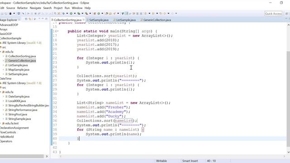The width and height of the screenshot is (290, 163).
Task: Select the AdvancedOOP project
Action: tap(9, 25)
